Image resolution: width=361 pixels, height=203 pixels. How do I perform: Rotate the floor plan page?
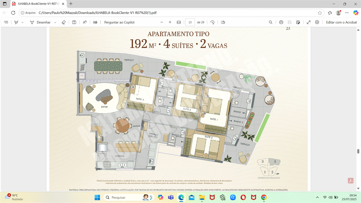click(212, 22)
